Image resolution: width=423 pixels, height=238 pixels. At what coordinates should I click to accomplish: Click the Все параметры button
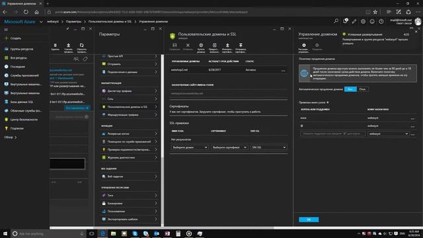(x=77, y=108)
